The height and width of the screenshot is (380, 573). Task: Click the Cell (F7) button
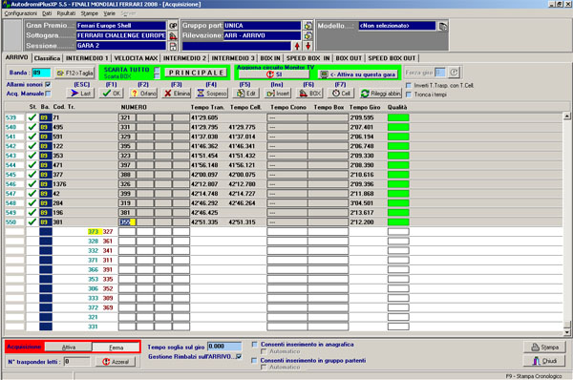click(x=341, y=94)
